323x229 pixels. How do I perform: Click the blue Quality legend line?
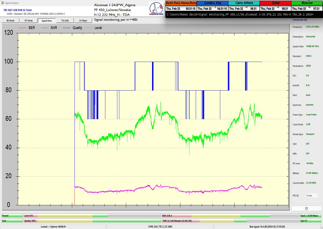pos(67,28)
